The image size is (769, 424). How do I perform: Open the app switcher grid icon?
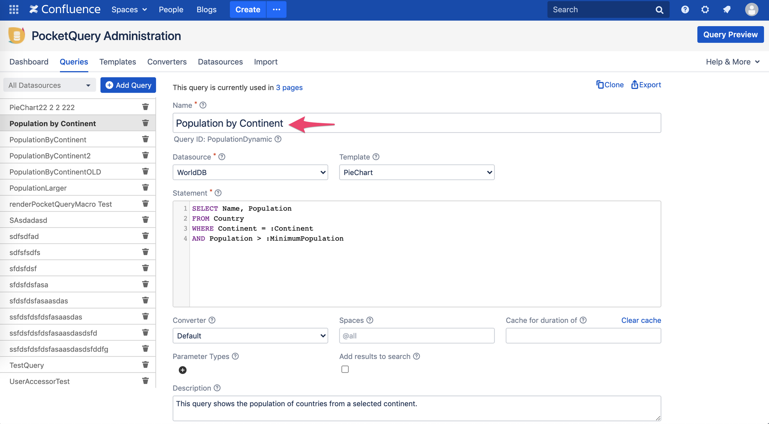[14, 10]
